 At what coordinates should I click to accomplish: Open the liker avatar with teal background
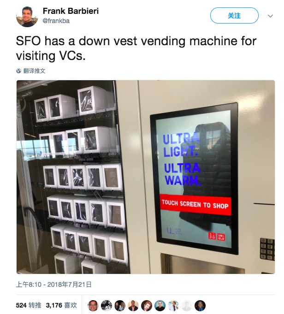point(160,305)
